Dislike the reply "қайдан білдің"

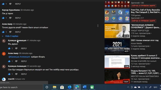tap(16, 61)
